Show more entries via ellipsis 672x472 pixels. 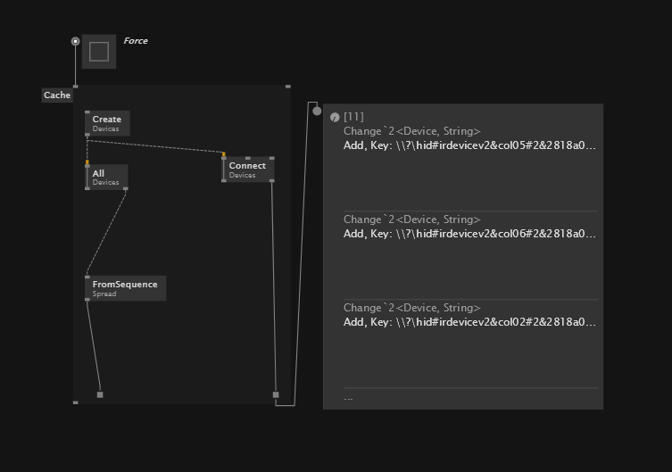click(348, 398)
